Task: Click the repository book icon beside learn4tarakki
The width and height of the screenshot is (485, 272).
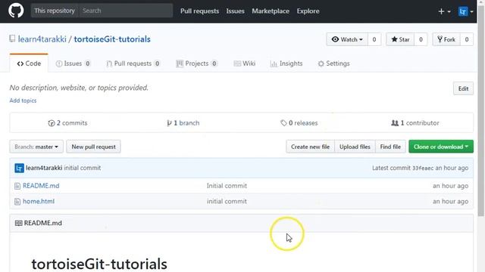Action: point(12,39)
